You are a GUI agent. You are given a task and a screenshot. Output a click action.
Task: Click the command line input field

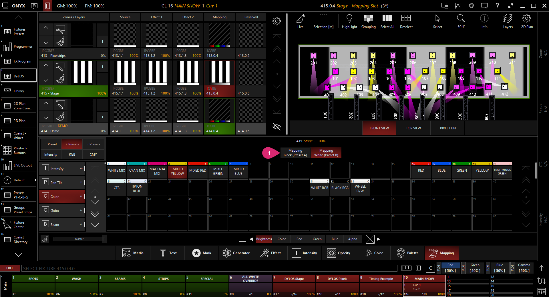(x=209, y=268)
